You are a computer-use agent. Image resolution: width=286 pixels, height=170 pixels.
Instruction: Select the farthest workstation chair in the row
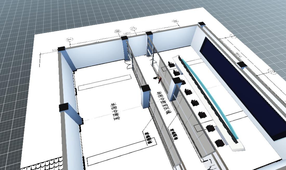click(171, 64)
